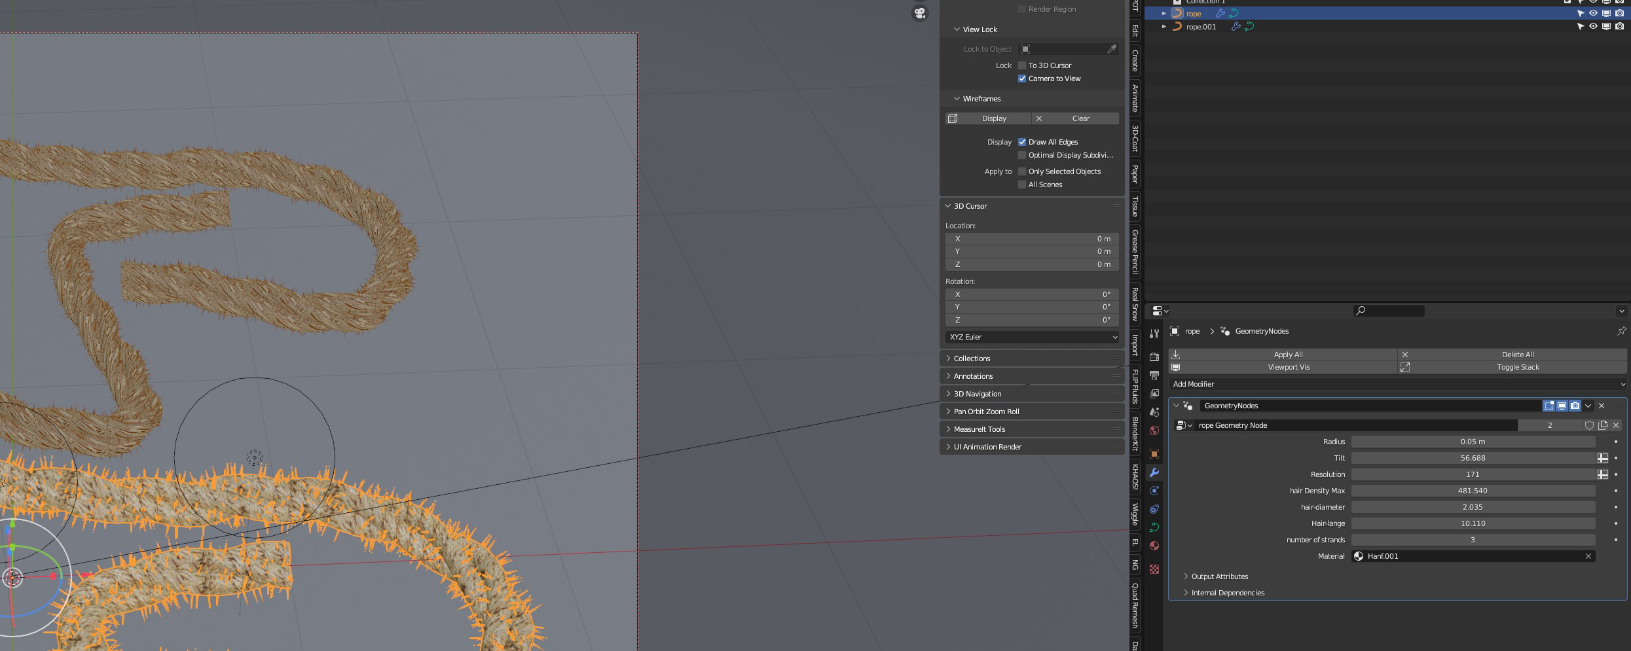Click the wireframe Clear button
Viewport: 1631px width, 651px height.
click(1076, 118)
